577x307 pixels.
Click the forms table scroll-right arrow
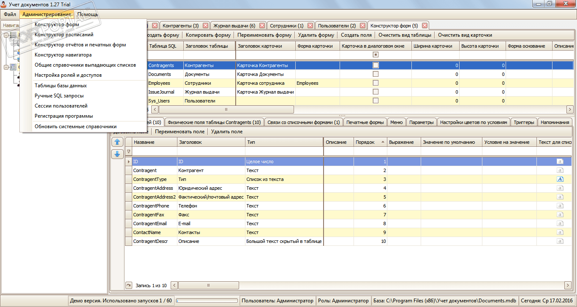click(x=571, y=110)
